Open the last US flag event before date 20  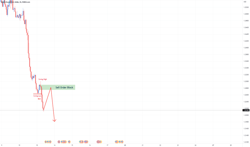122,142
